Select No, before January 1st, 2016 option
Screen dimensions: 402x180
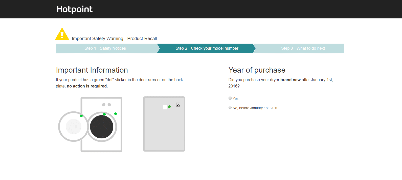coord(230,108)
